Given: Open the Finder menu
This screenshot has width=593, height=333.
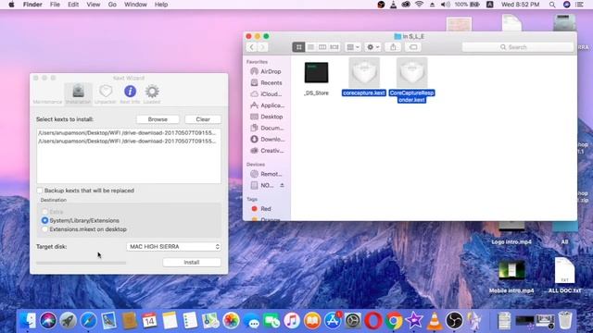Looking at the screenshot, I should pos(32,5).
